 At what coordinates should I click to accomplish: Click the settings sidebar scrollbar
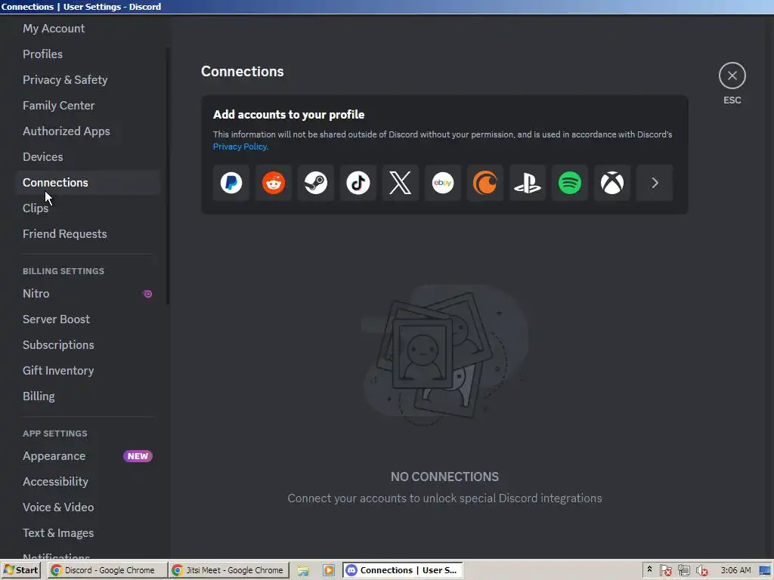(168, 176)
